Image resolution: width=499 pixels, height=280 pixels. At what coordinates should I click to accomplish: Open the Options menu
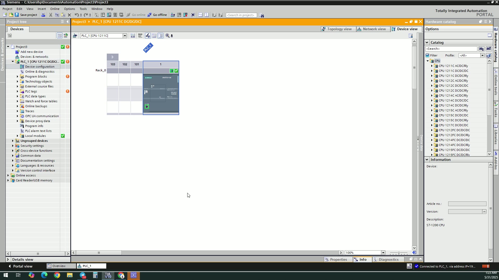pyautogui.click(x=69, y=9)
